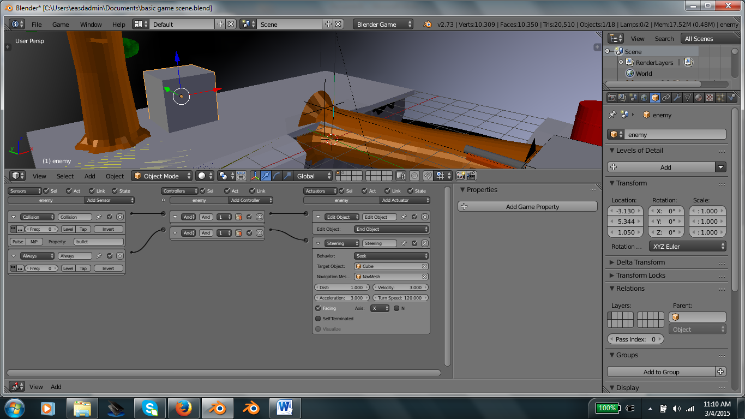Open the File menu
The width and height of the screenshot is (745, 419).
pyautogui.click(x=37, y=25)
